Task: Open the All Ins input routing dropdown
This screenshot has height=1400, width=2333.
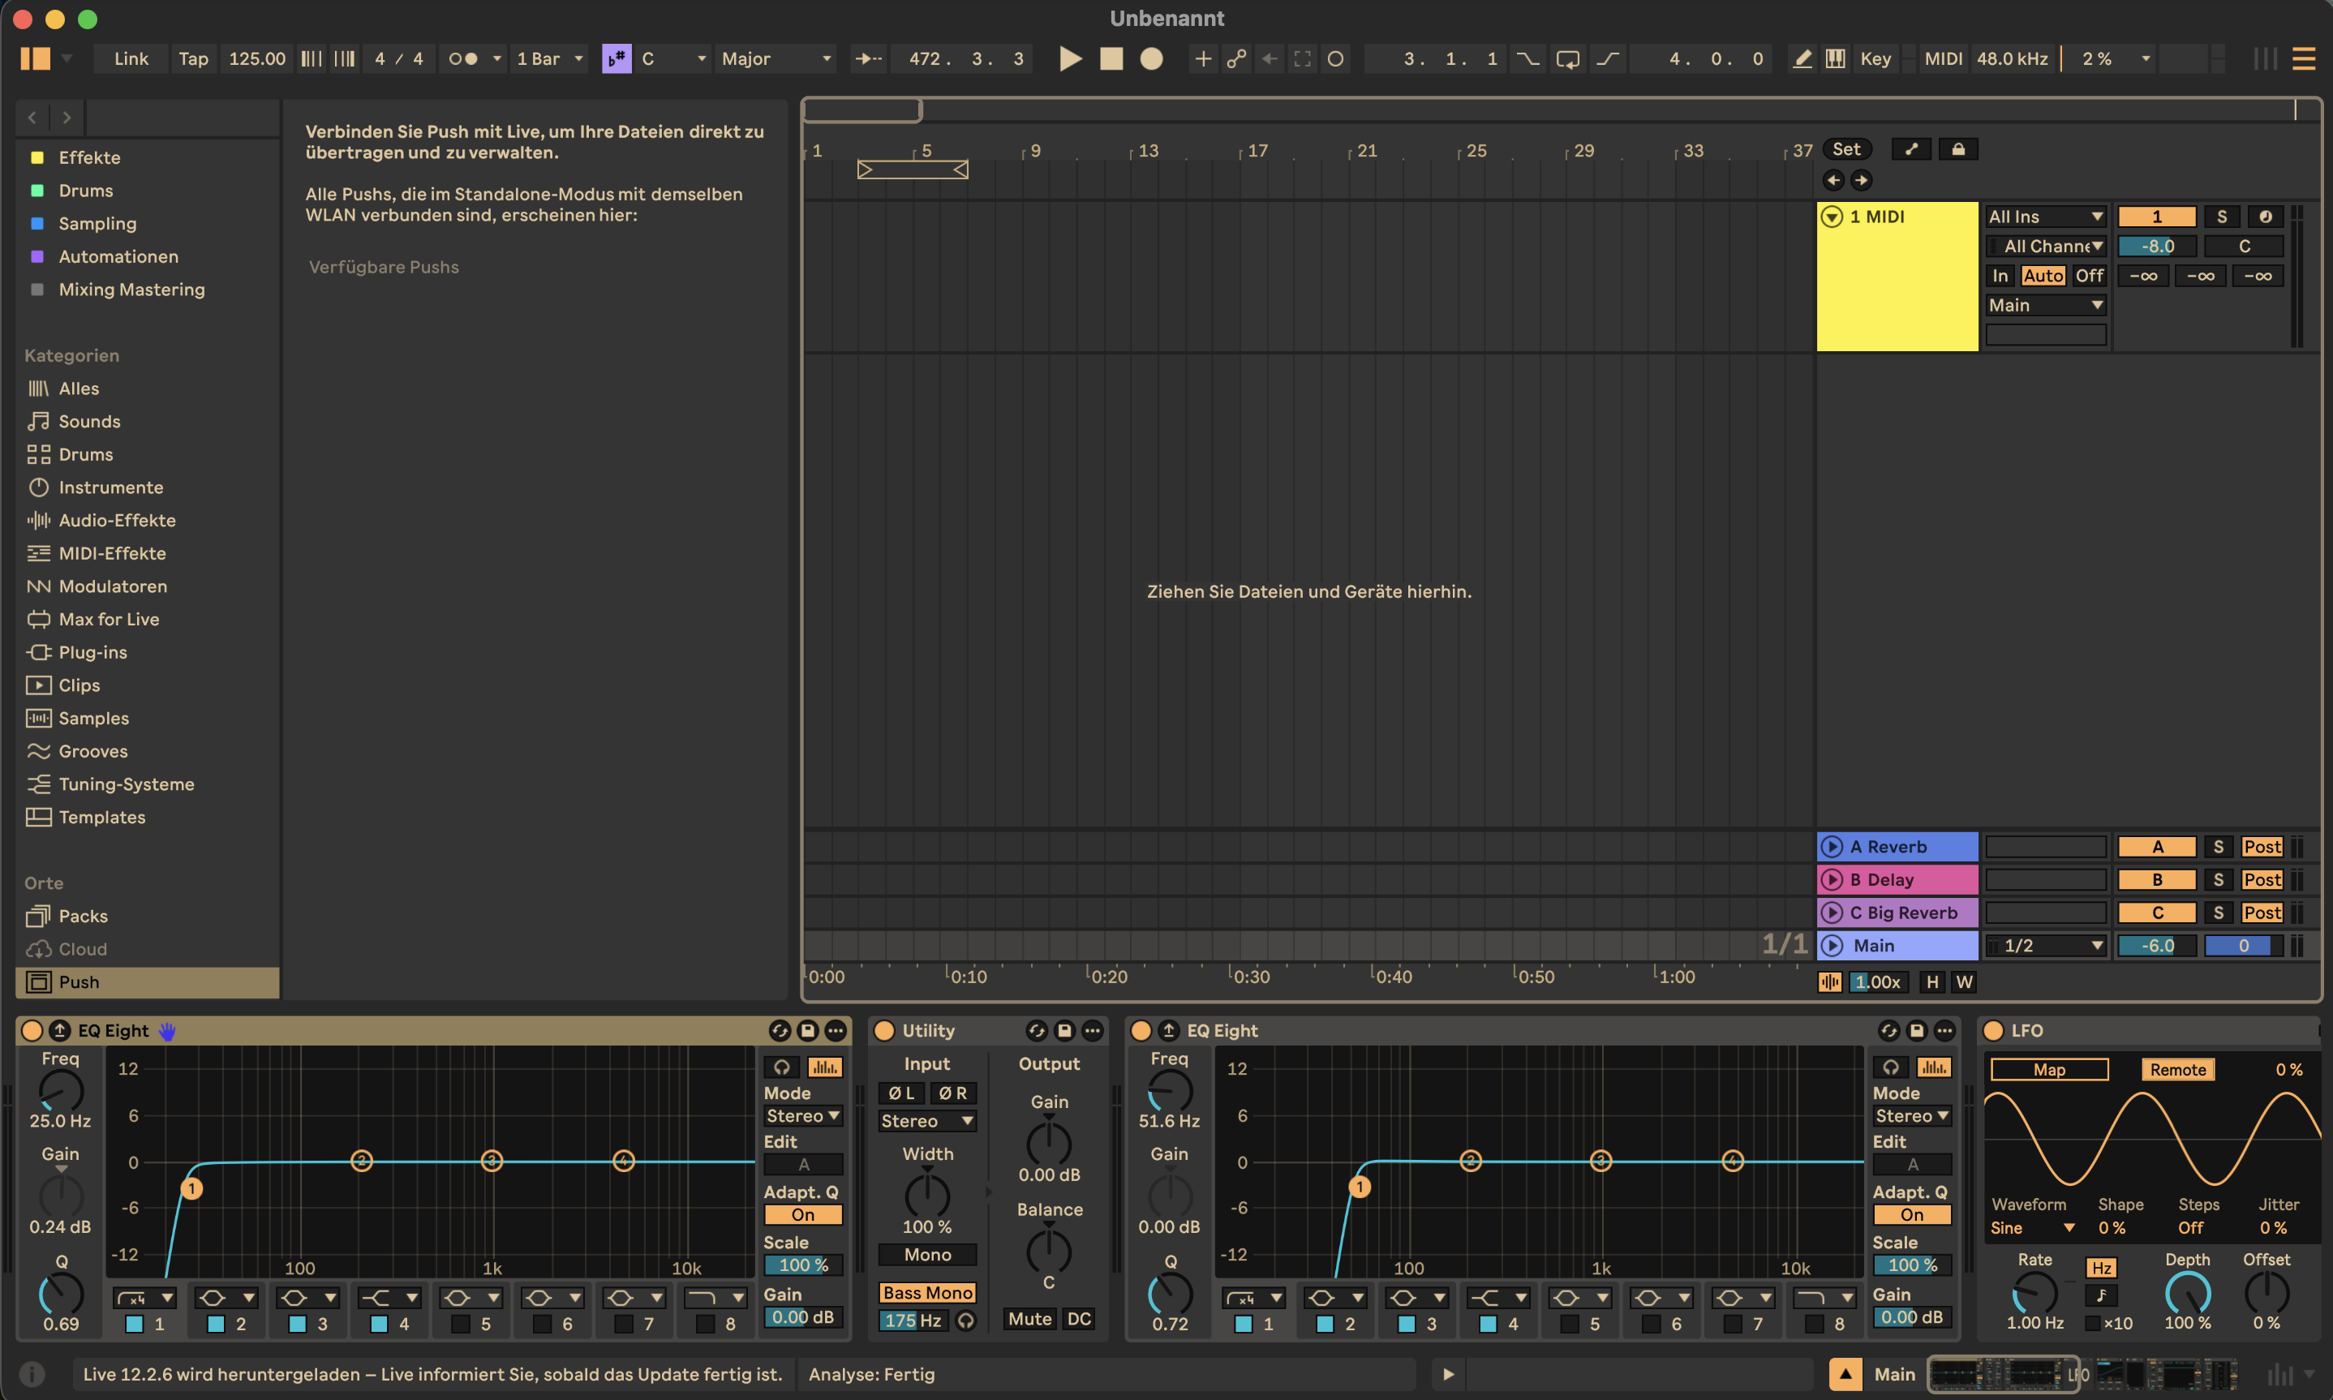Action: point(2044,216)
